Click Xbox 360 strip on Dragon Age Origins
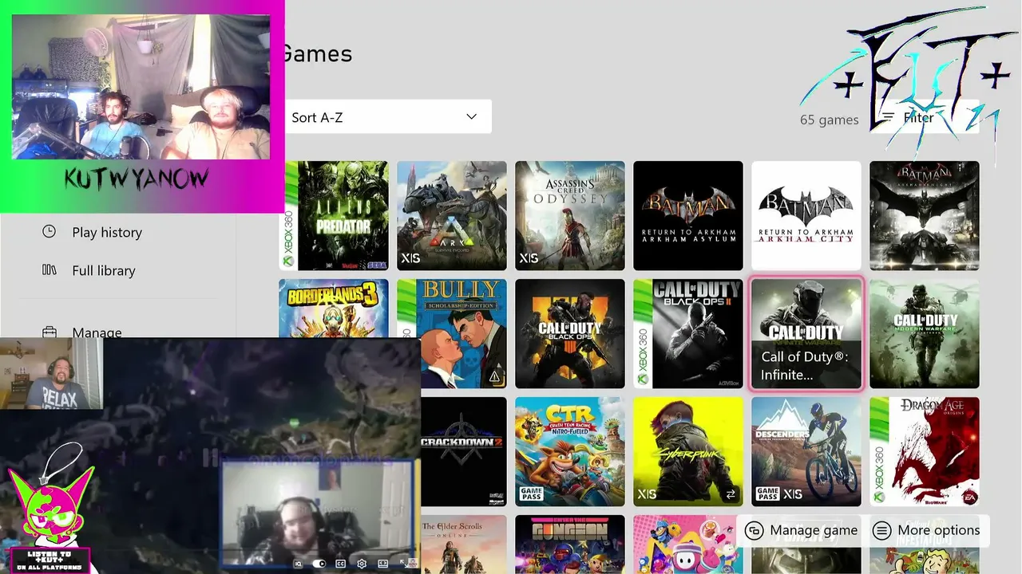 [879, 451]
